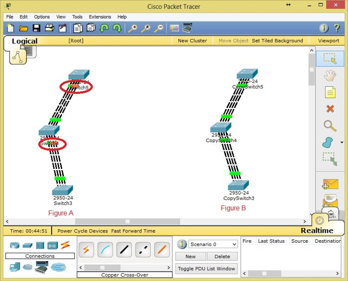Open the Tools menu
Image resolution: width=348 pixels, height=281 pixels.
click(x=77, y=17)
